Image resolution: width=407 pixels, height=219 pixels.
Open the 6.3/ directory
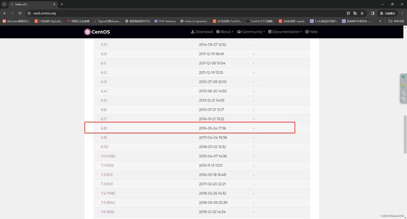click(x=104, y=82)
